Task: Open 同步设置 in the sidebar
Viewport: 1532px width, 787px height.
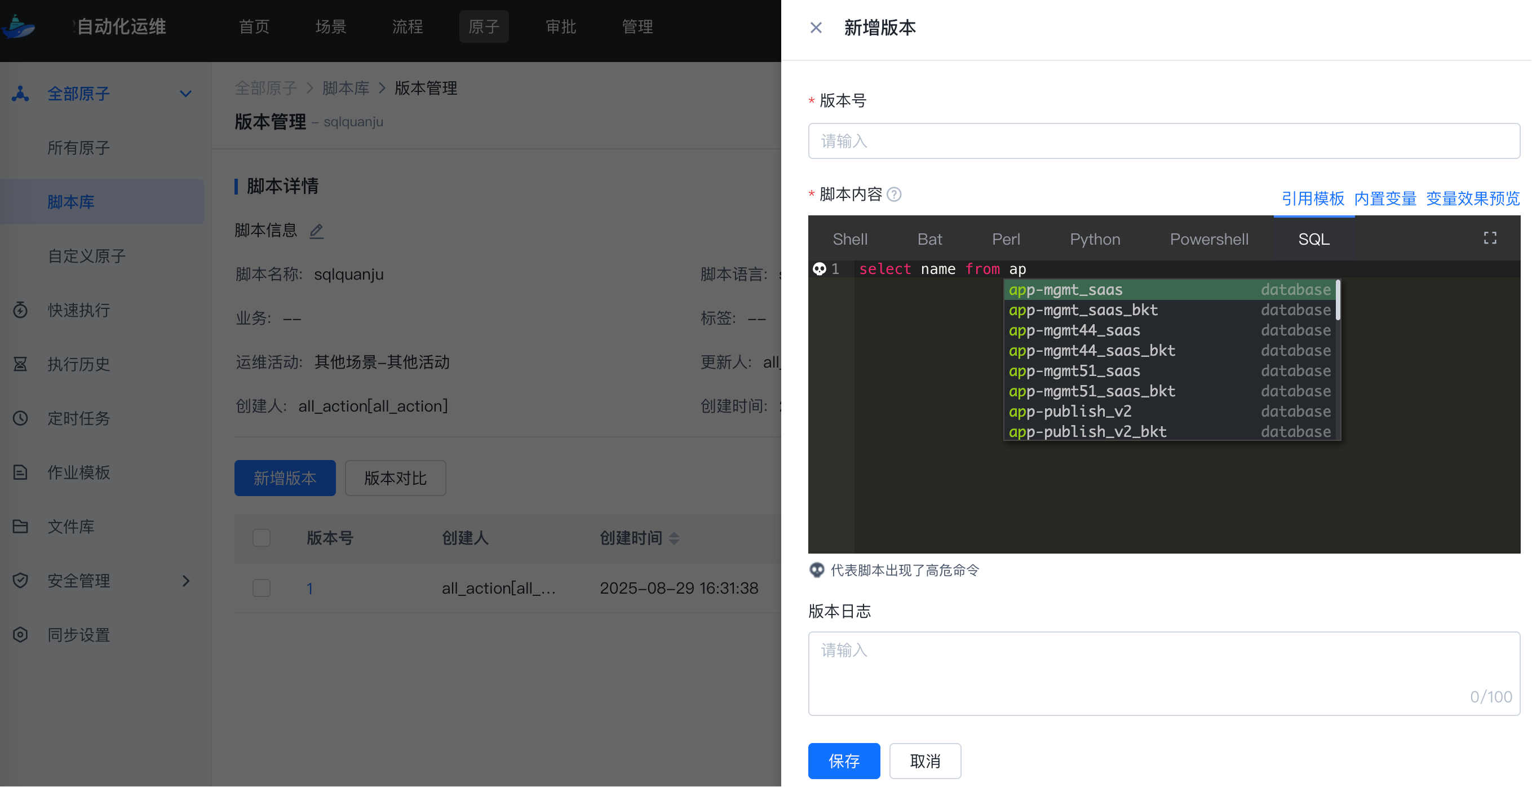Action: point(78,635)
